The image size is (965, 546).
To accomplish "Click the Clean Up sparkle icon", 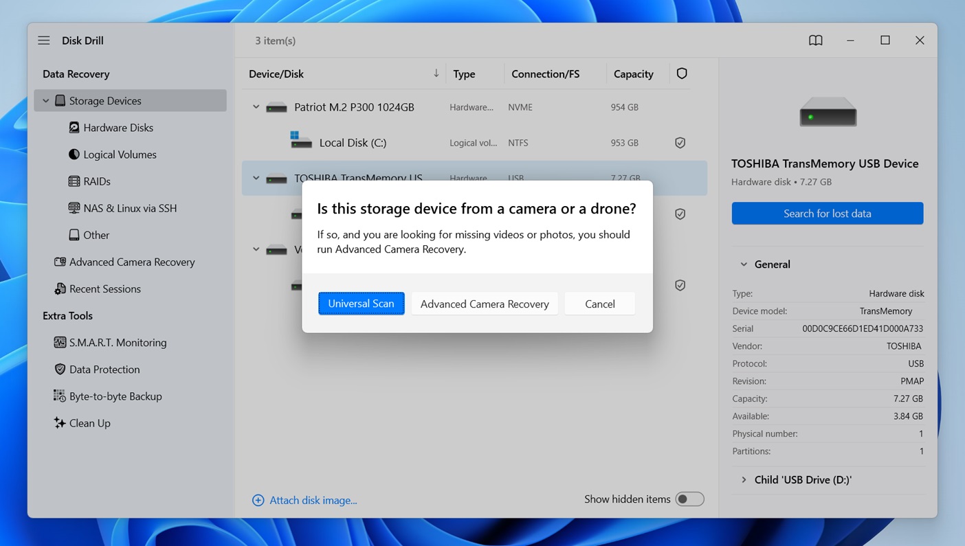I will click(60, 422).
